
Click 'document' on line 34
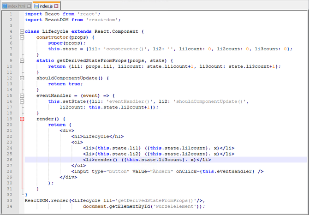pos(95,206)
